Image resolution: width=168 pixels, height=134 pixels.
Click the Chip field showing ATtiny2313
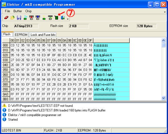[26, 26]
